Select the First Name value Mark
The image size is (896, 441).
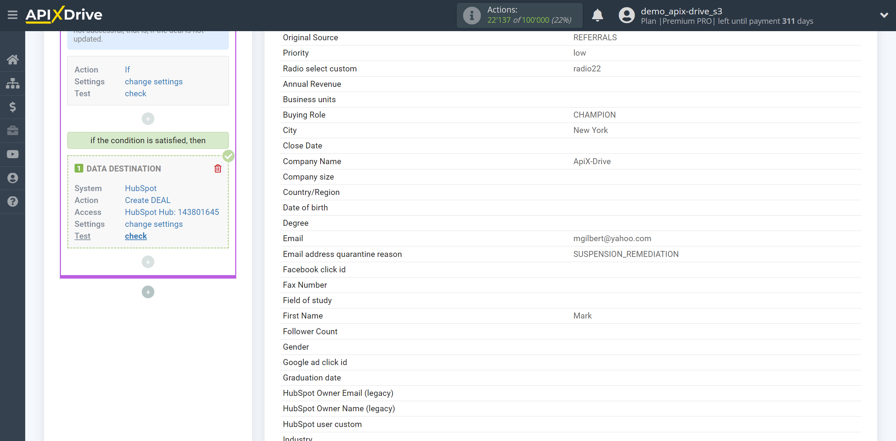point(582,316)
